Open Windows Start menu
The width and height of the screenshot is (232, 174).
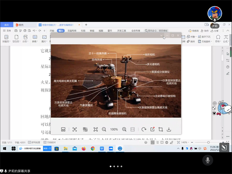point(5,148)
